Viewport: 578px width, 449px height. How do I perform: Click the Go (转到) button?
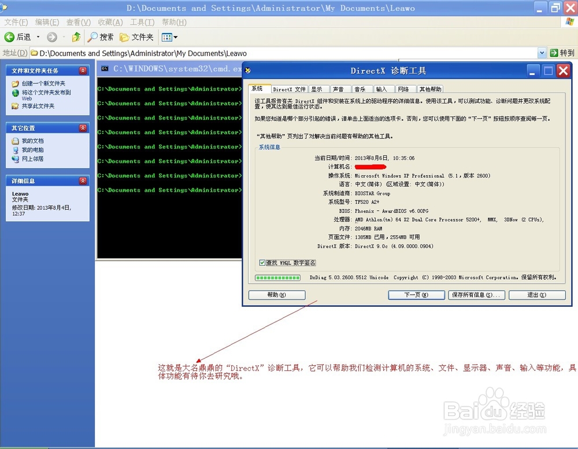562,53
